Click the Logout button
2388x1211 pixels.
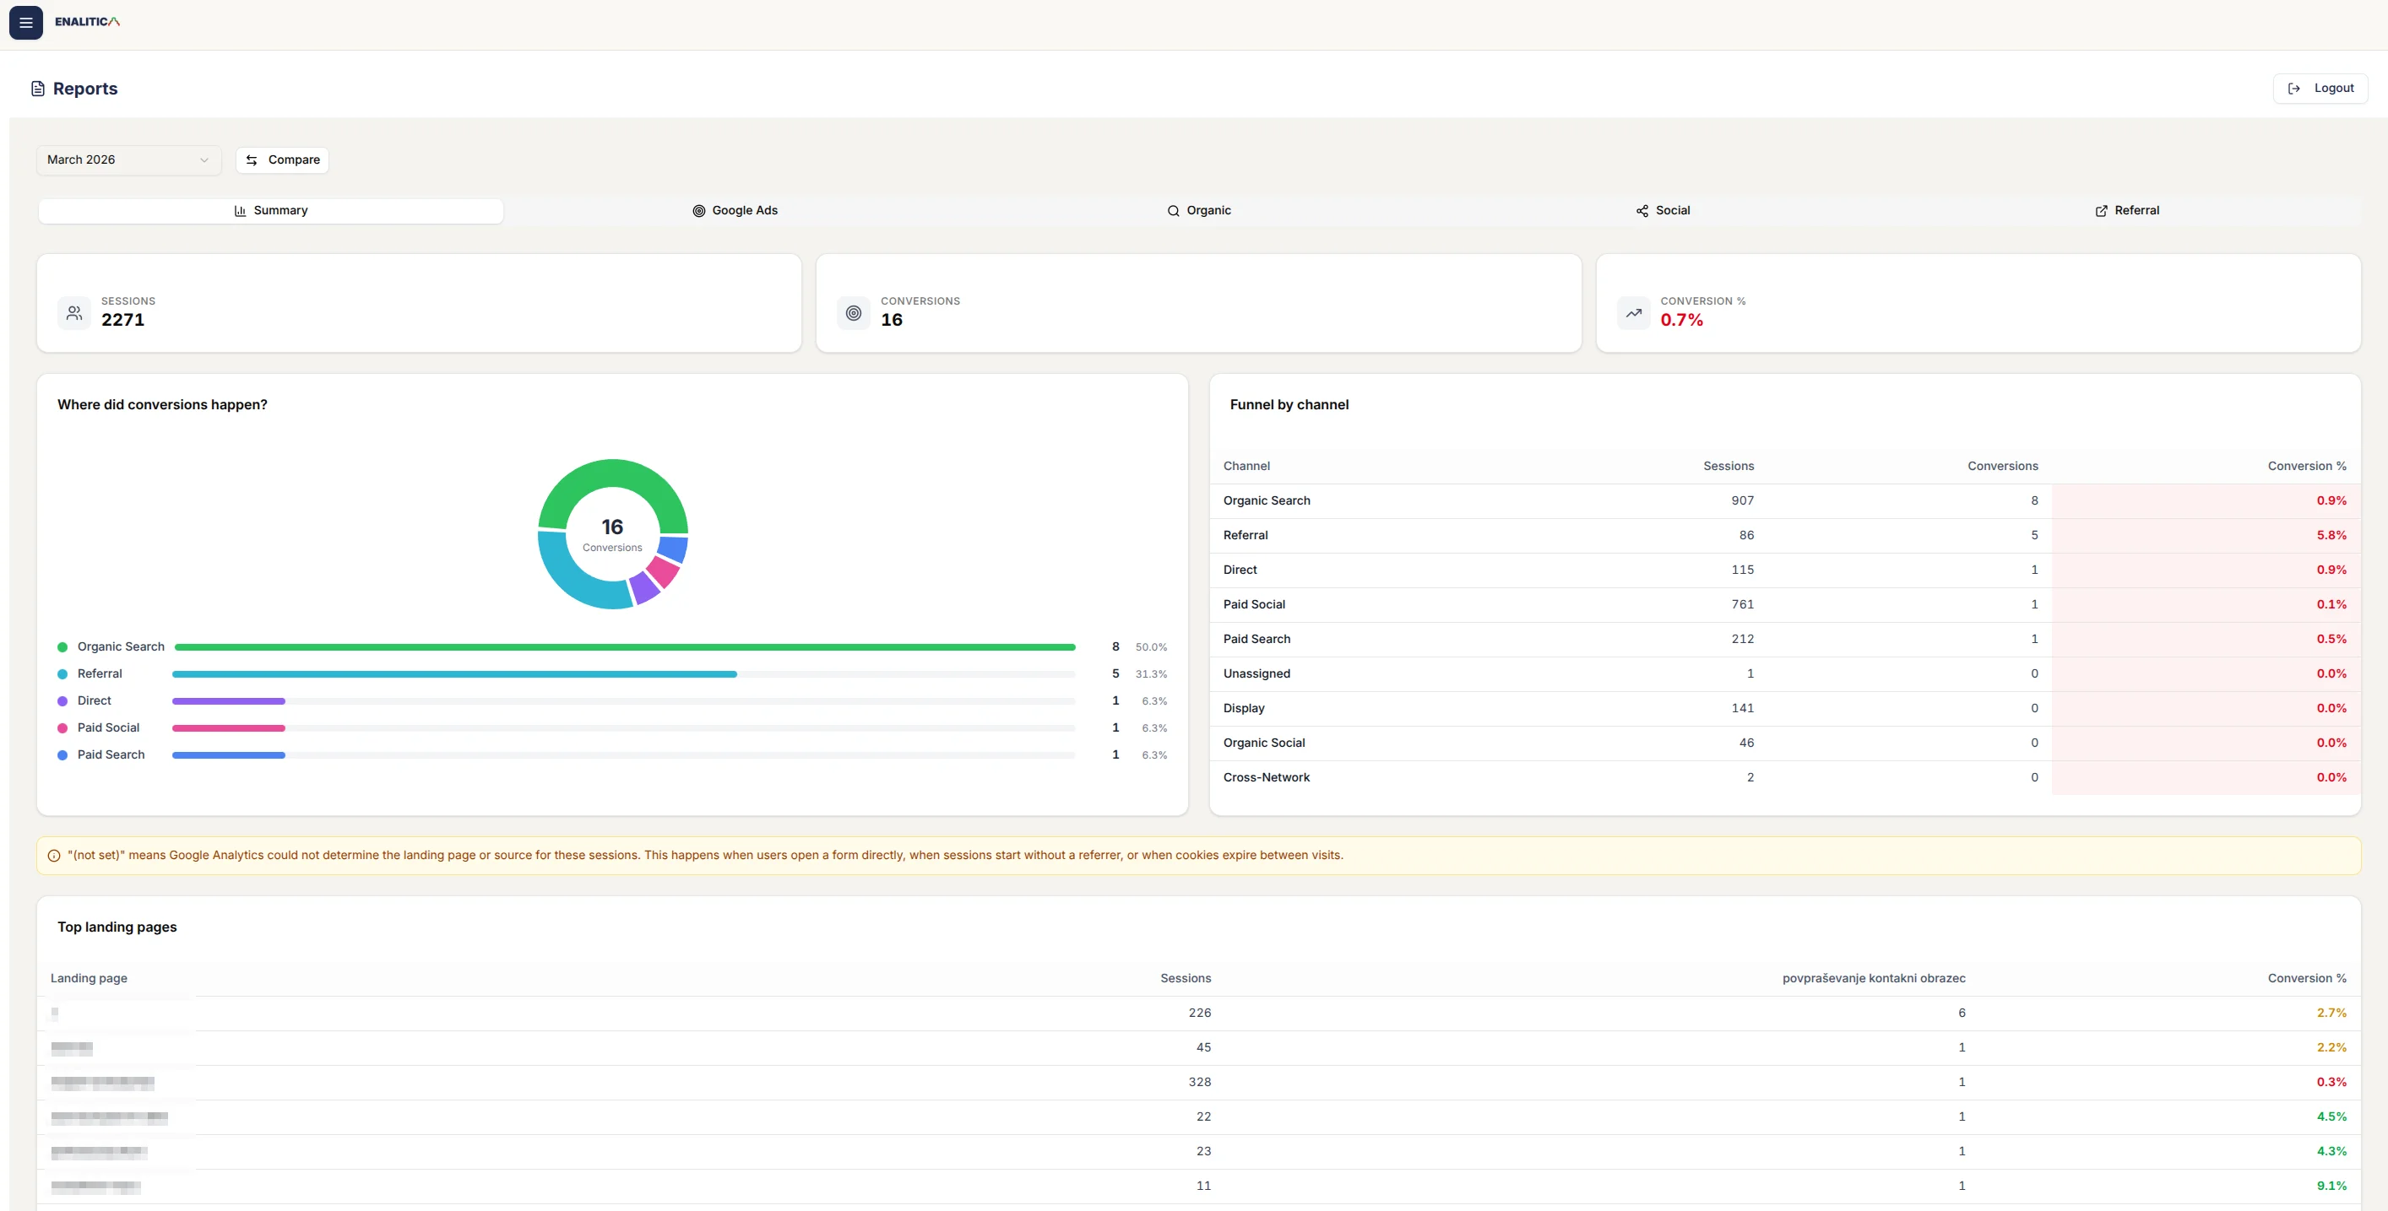pos(2320,87)
